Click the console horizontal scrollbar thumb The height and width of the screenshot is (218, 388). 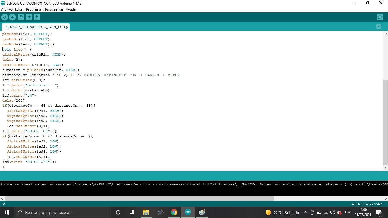point(139,199)
